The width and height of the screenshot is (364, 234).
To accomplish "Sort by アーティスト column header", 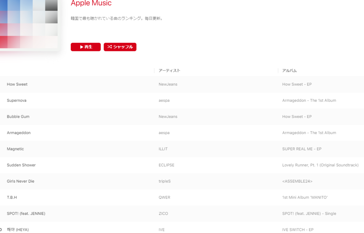I will coord(169,71).
